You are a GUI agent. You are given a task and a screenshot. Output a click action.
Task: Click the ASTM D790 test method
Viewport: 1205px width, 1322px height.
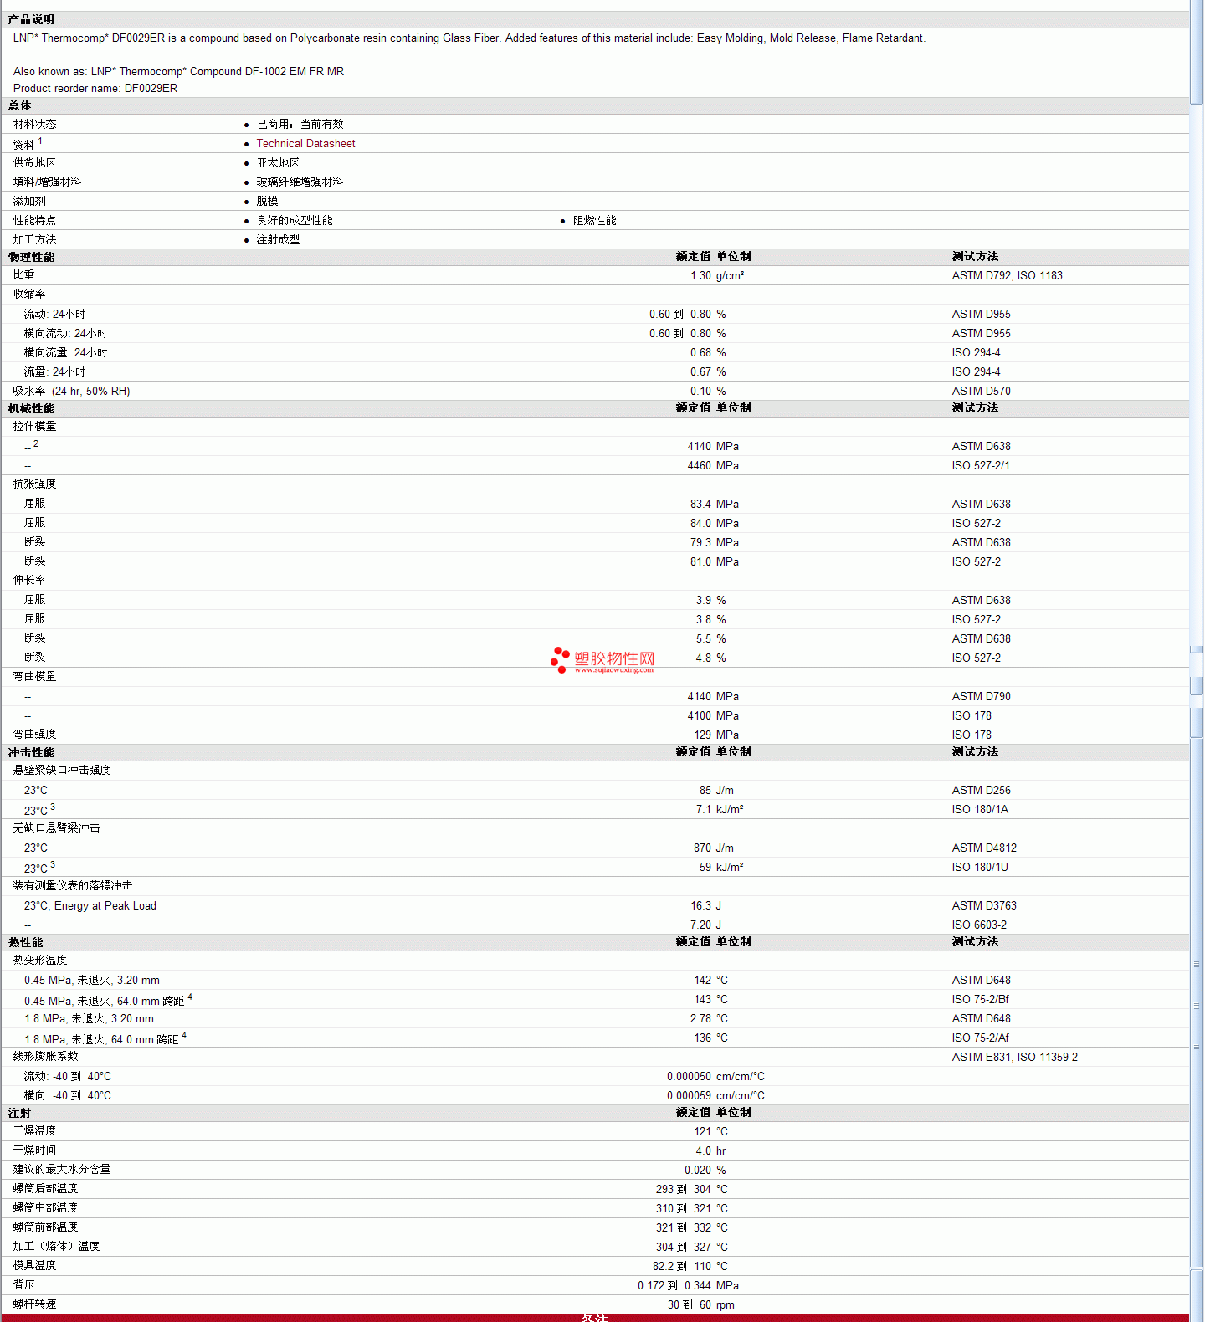pos(981,696)
